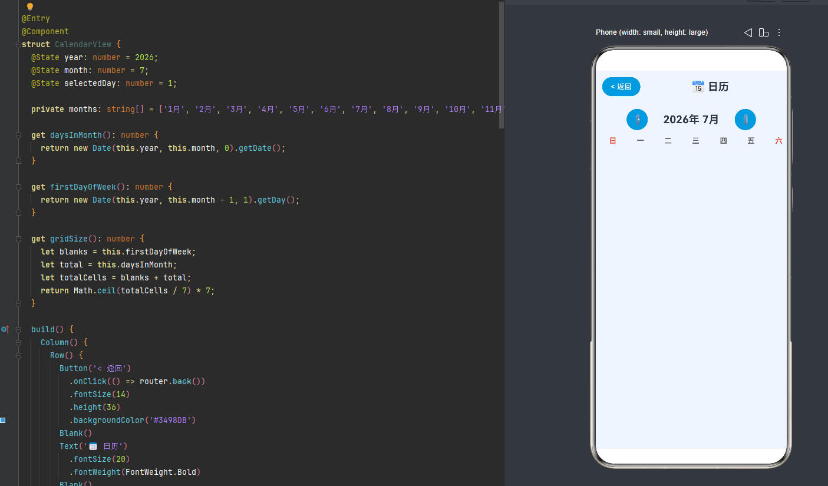
Task: Click the '五' weekday header
Action: [751, 141]
